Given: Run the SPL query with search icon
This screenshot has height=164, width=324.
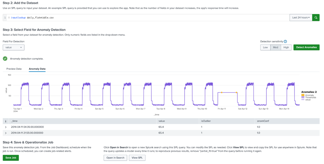Looking at the screenshot, I should coord(316,18).
